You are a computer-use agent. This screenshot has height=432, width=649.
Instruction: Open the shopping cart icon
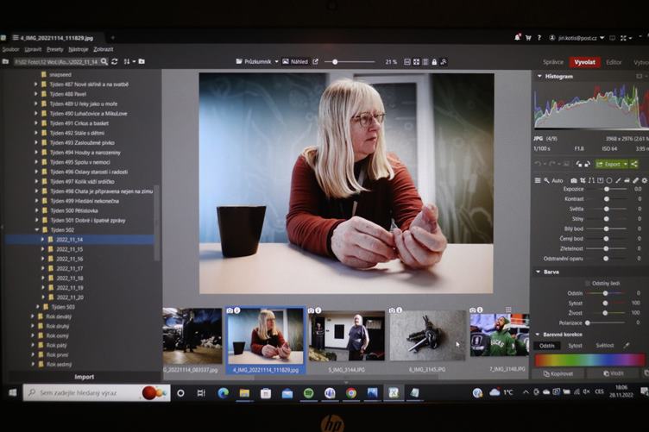528,38
